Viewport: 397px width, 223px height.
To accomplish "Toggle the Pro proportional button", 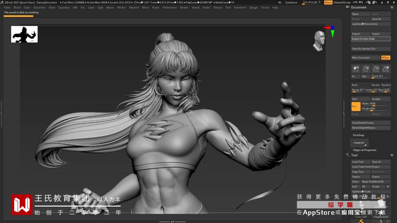I will pyautogui.click(x=356, y=107).
